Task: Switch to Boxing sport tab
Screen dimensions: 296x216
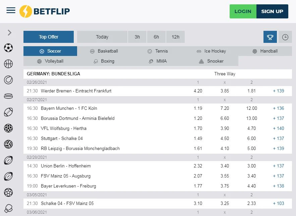Action: pos(104,61)
